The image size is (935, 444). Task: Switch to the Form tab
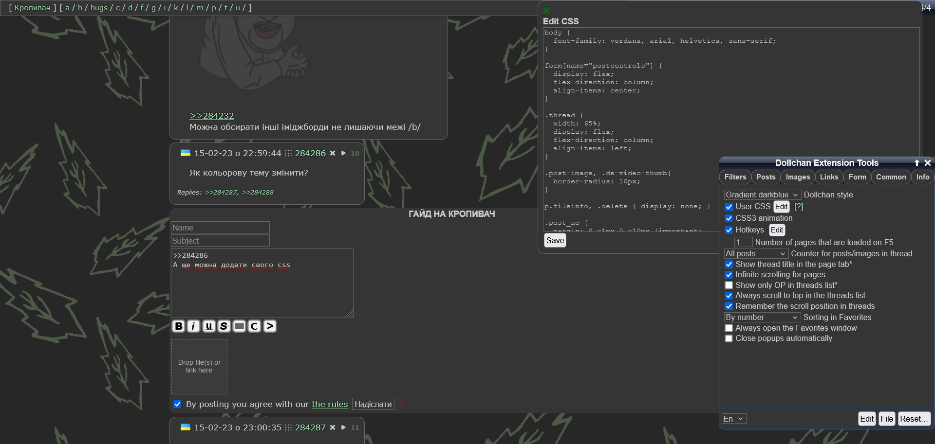tap(858, 177)
